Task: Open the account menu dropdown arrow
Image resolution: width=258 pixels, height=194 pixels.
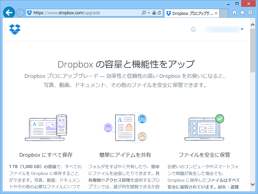Action: [242, 29]
